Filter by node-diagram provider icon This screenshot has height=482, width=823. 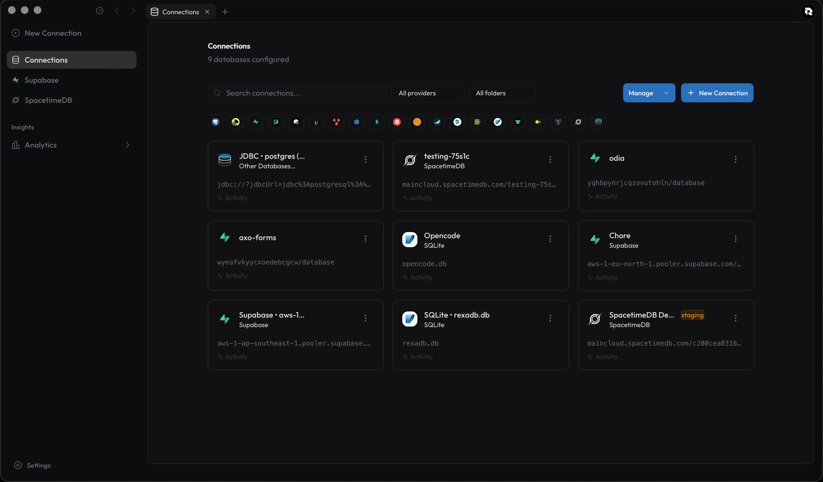[558, 122]
